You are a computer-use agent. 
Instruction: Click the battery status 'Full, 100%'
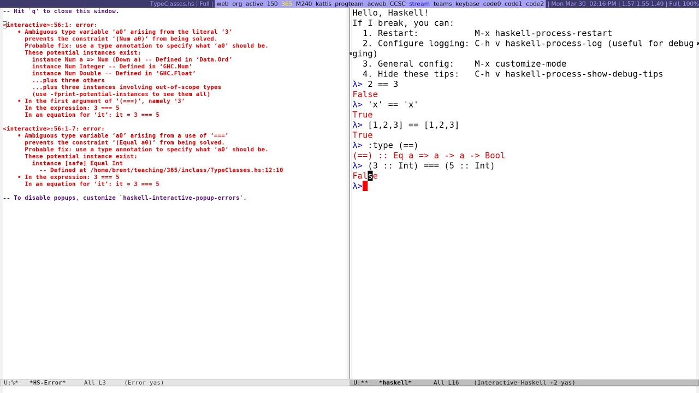point(683,4)
